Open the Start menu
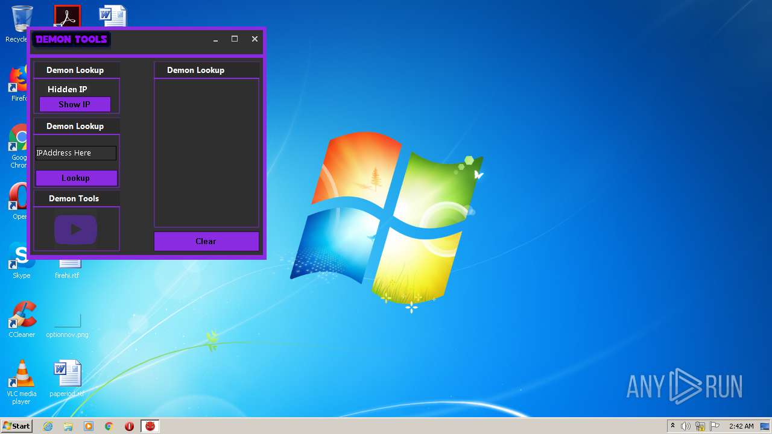The width and height of the screenshot is (772, 434). coord(16,426)
